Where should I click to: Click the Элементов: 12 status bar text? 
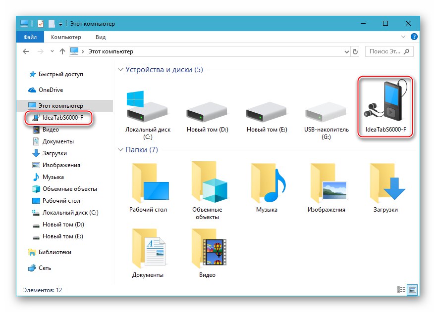click(x=43, y=290)
